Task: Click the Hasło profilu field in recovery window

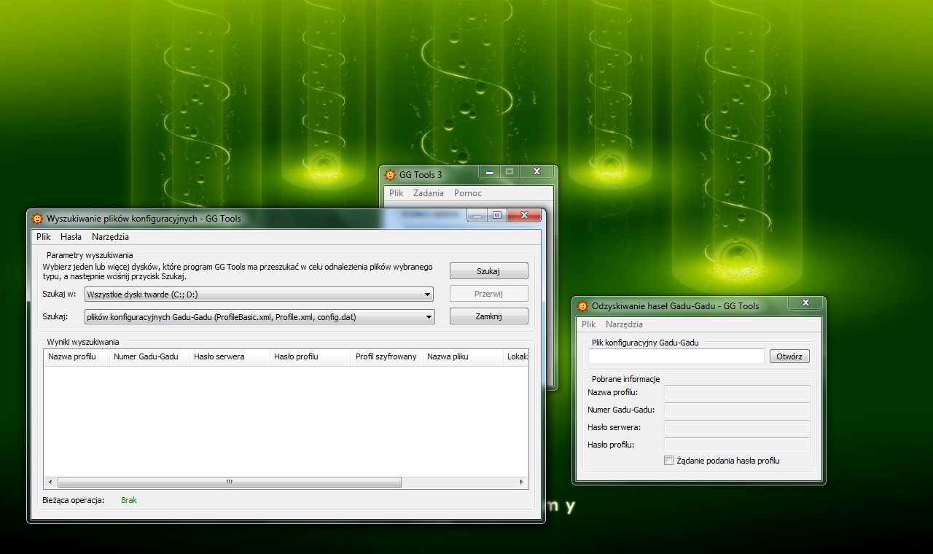Action: click(x=737, y=445)
